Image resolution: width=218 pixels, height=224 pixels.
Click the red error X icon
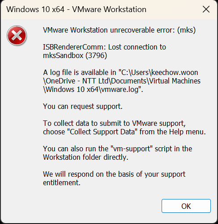click(x=17, y=35)
